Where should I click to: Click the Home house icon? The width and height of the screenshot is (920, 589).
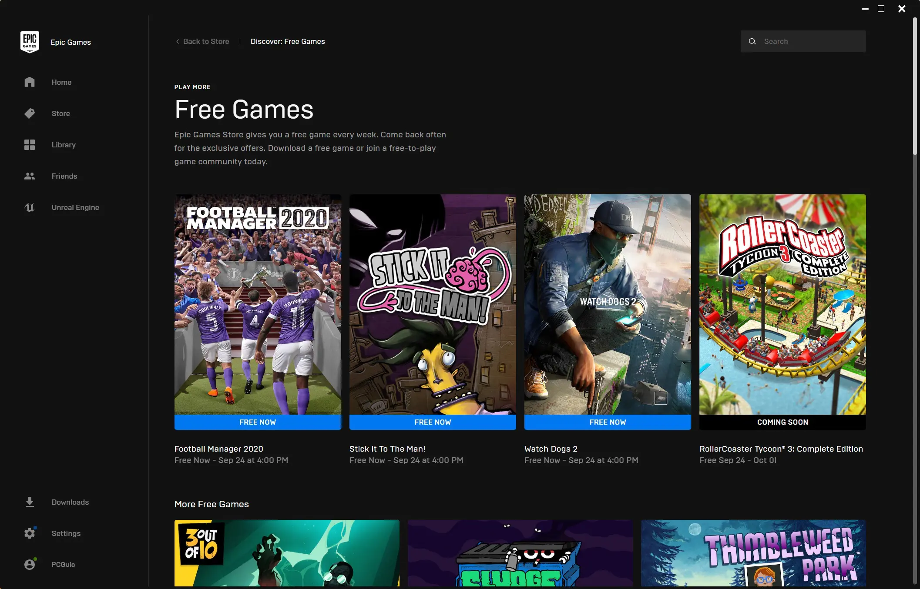(30, 82)
